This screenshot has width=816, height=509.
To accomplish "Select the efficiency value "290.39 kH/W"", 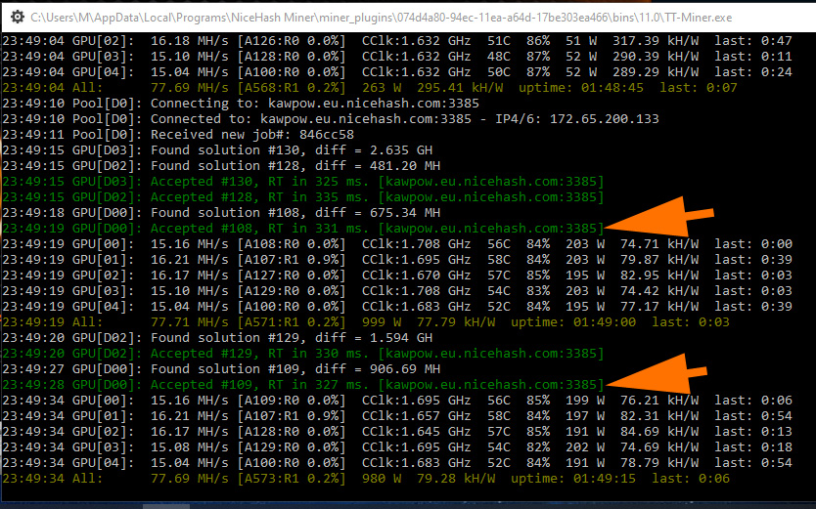I will [x=656, y=56].
